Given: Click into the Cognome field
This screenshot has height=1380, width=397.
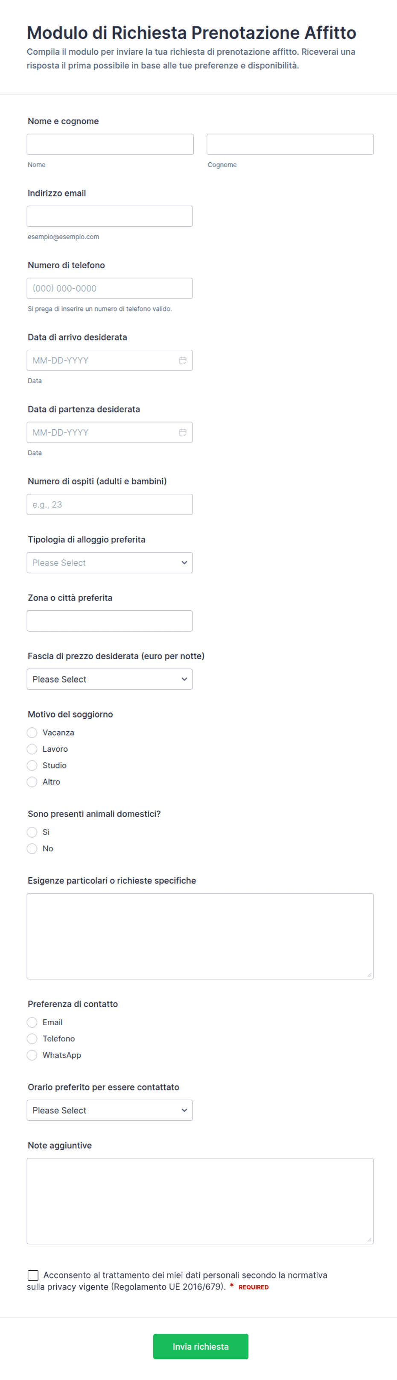Looking at the screenshot, I should pos(290,144).
